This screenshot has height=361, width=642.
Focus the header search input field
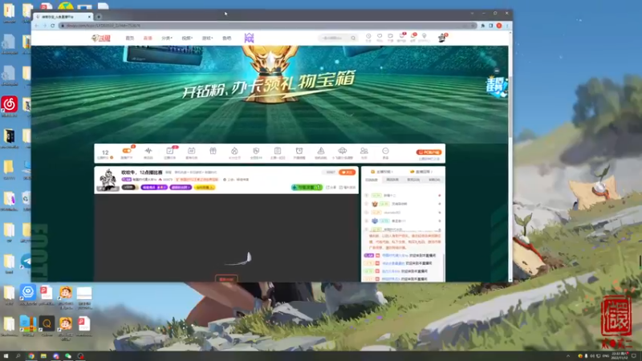[334, 38]
